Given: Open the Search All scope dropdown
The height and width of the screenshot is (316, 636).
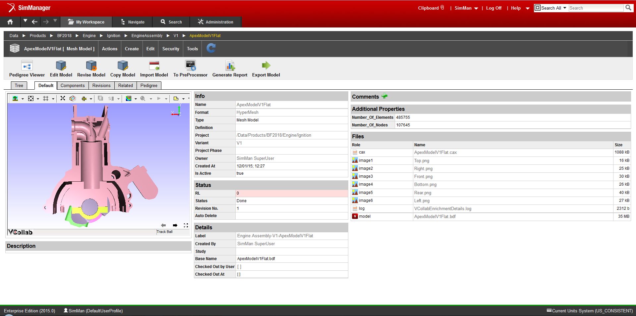Looking at the screenshot, I should click(550, 8).
